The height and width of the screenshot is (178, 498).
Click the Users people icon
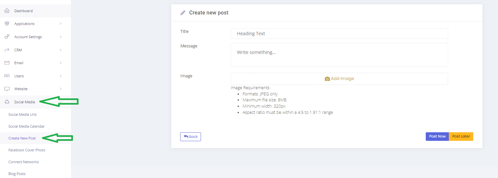[7, 76]
